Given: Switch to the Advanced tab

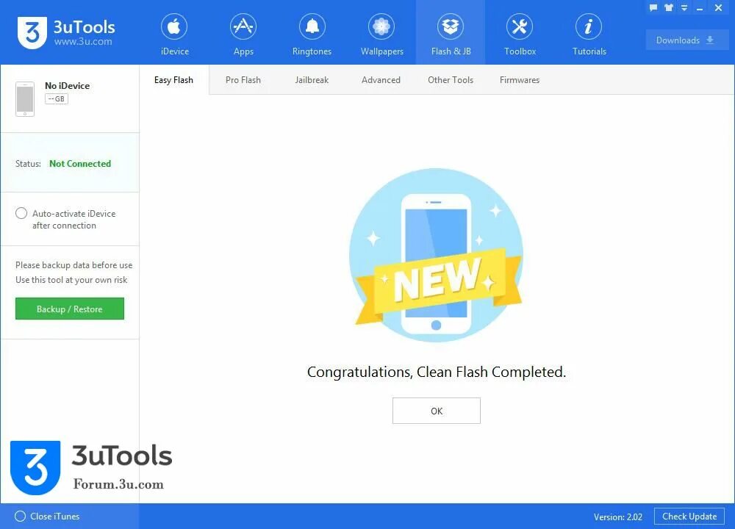Looking at the screenshot, I should tap(381, 79).
